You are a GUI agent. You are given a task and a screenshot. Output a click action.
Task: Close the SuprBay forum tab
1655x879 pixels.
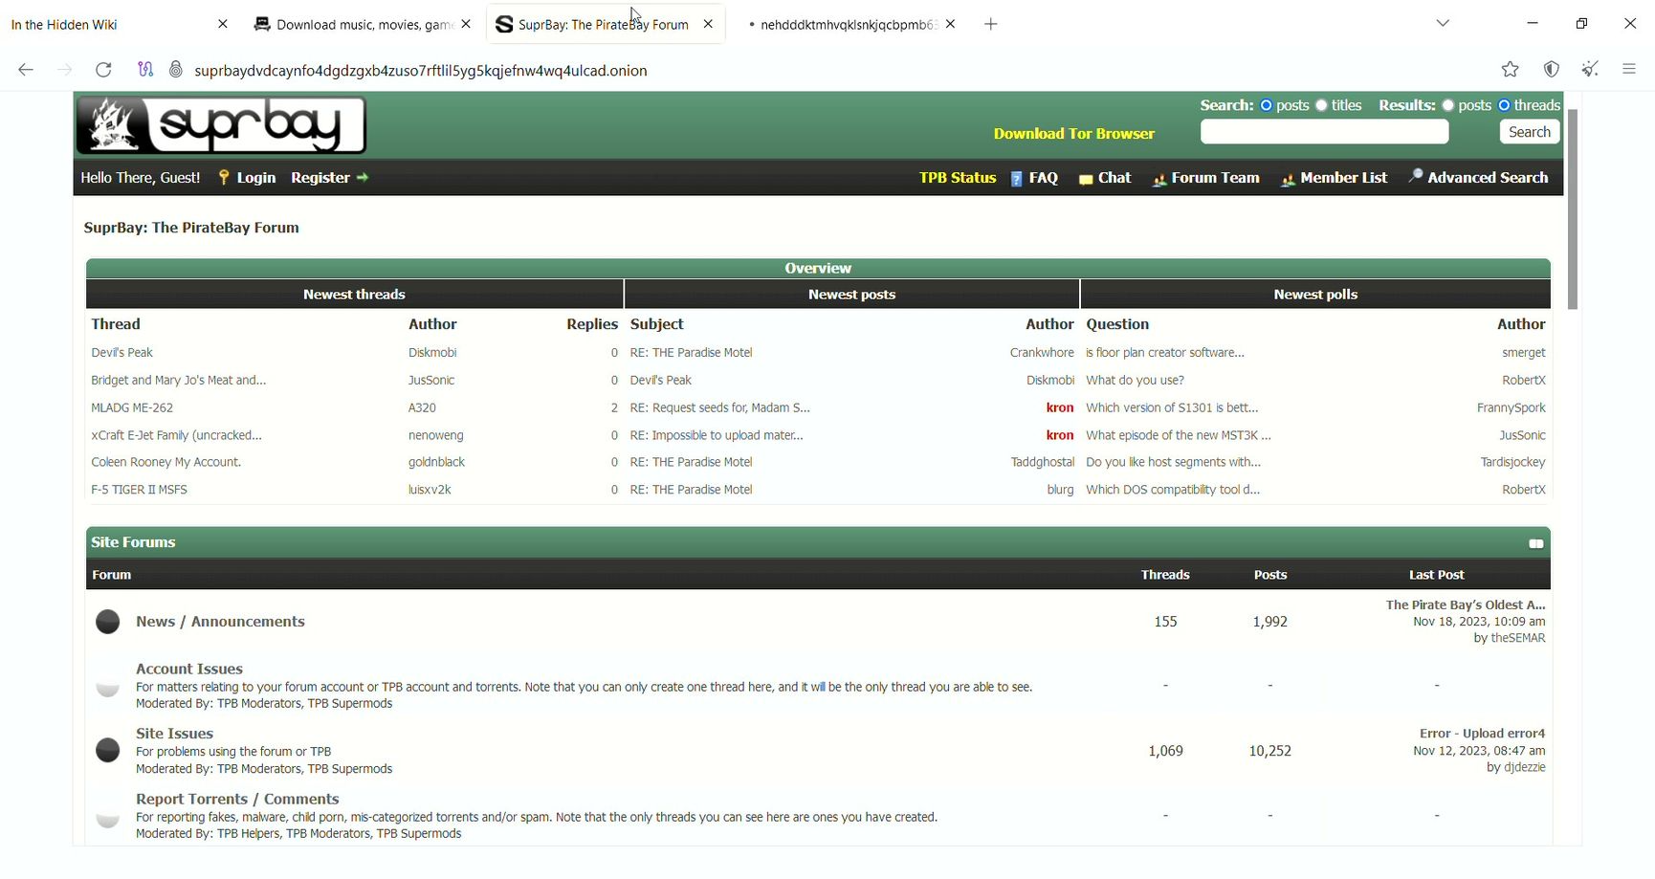pos(708,24)
